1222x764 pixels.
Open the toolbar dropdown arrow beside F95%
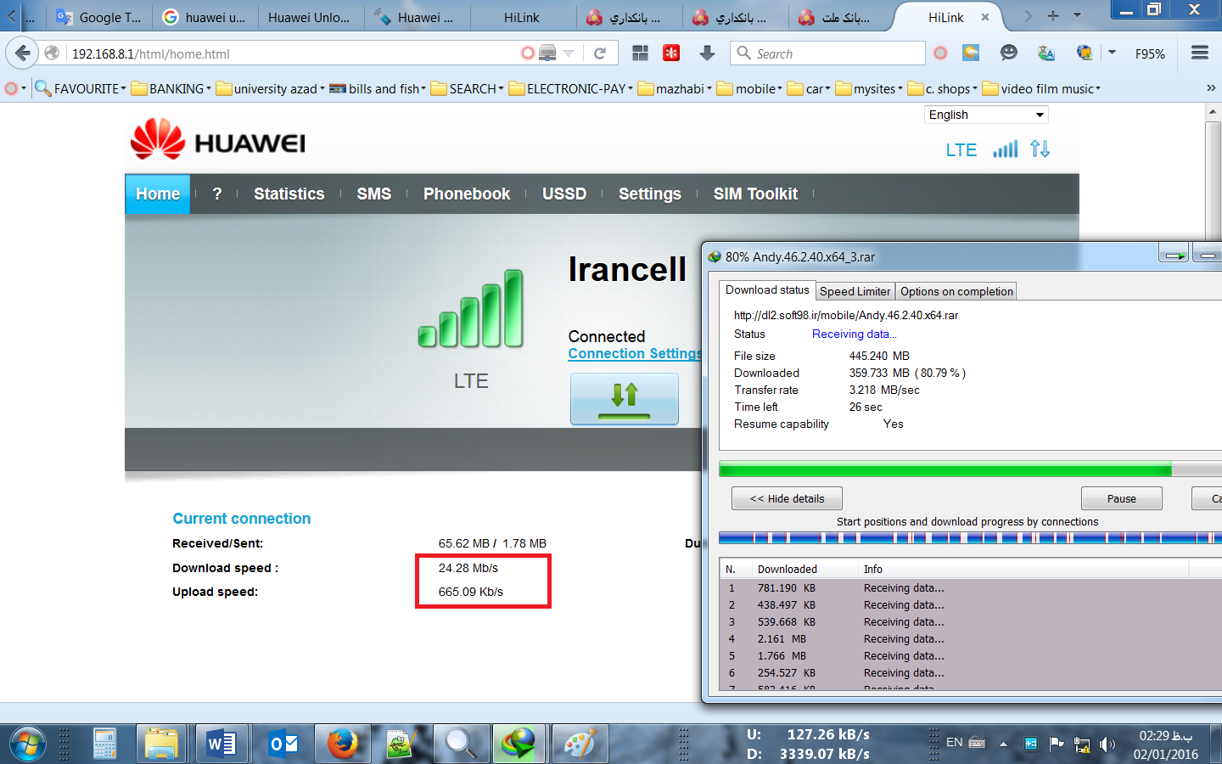[x=1112, y=53]
